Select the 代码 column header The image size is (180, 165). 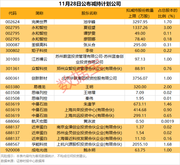click(13, 13)
